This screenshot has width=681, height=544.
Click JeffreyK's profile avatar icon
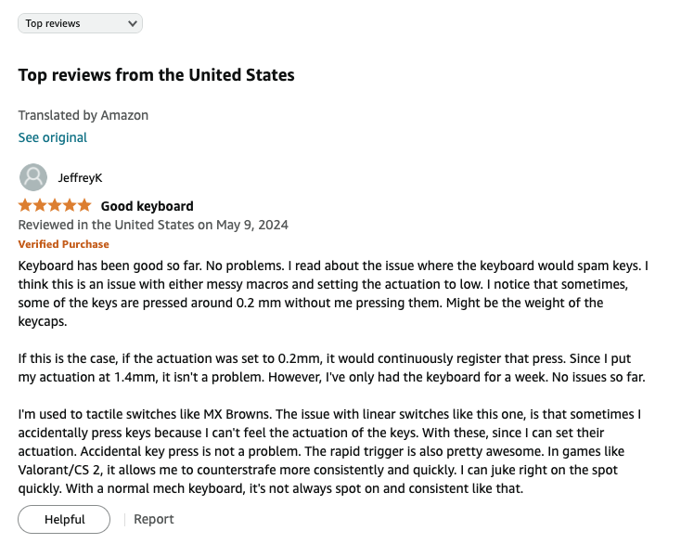point(33,176)
